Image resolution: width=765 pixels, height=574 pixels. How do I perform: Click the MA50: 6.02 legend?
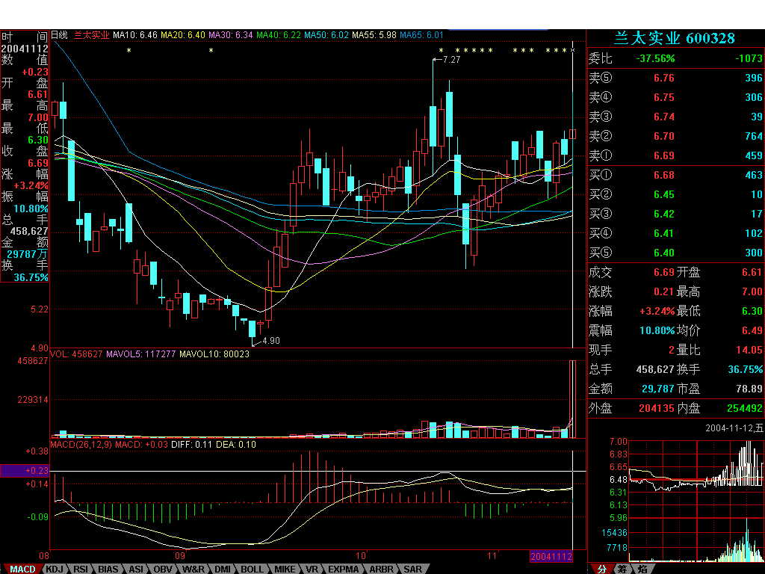326,35
